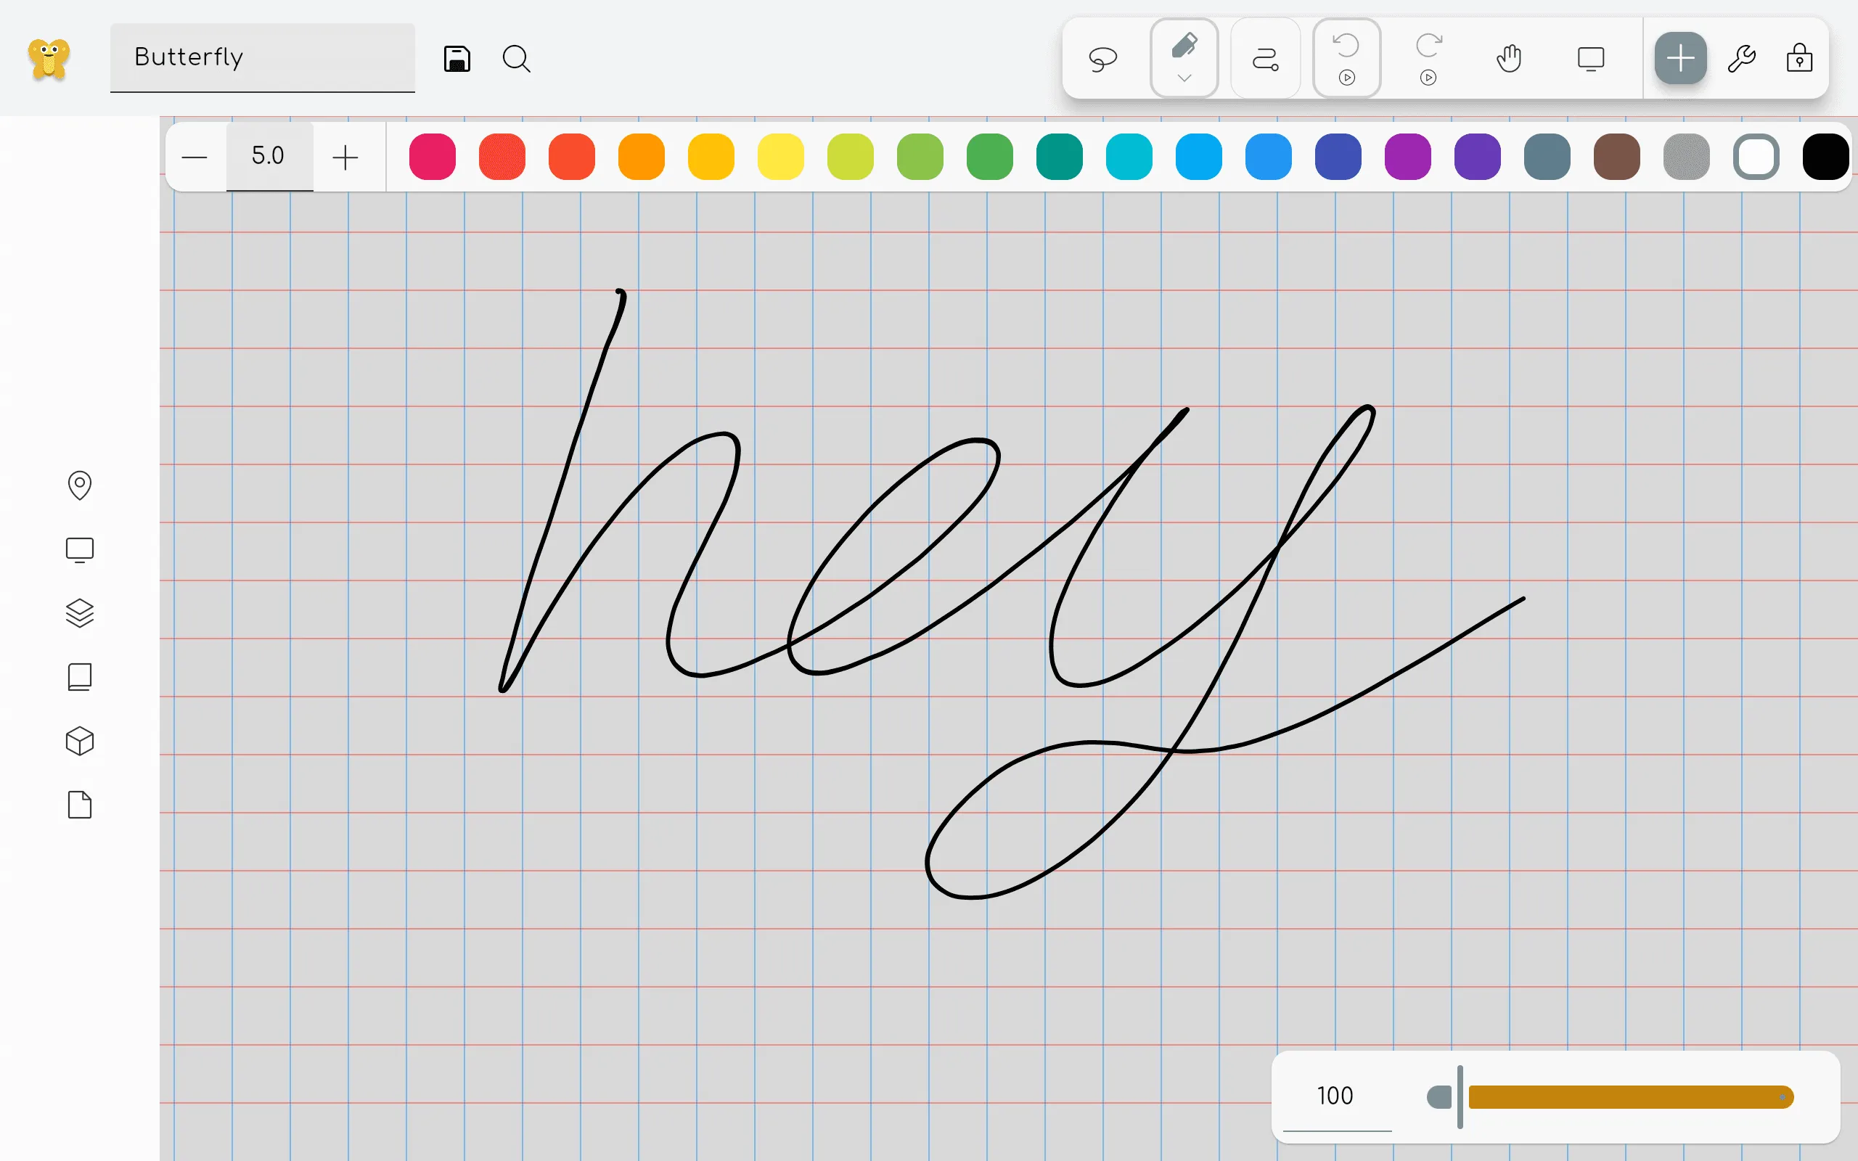
Task: Activate the hand pan tool
Action: click(1508, 57)
